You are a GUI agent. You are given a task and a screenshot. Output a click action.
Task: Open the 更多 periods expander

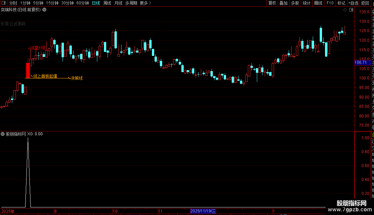point(145,3)
